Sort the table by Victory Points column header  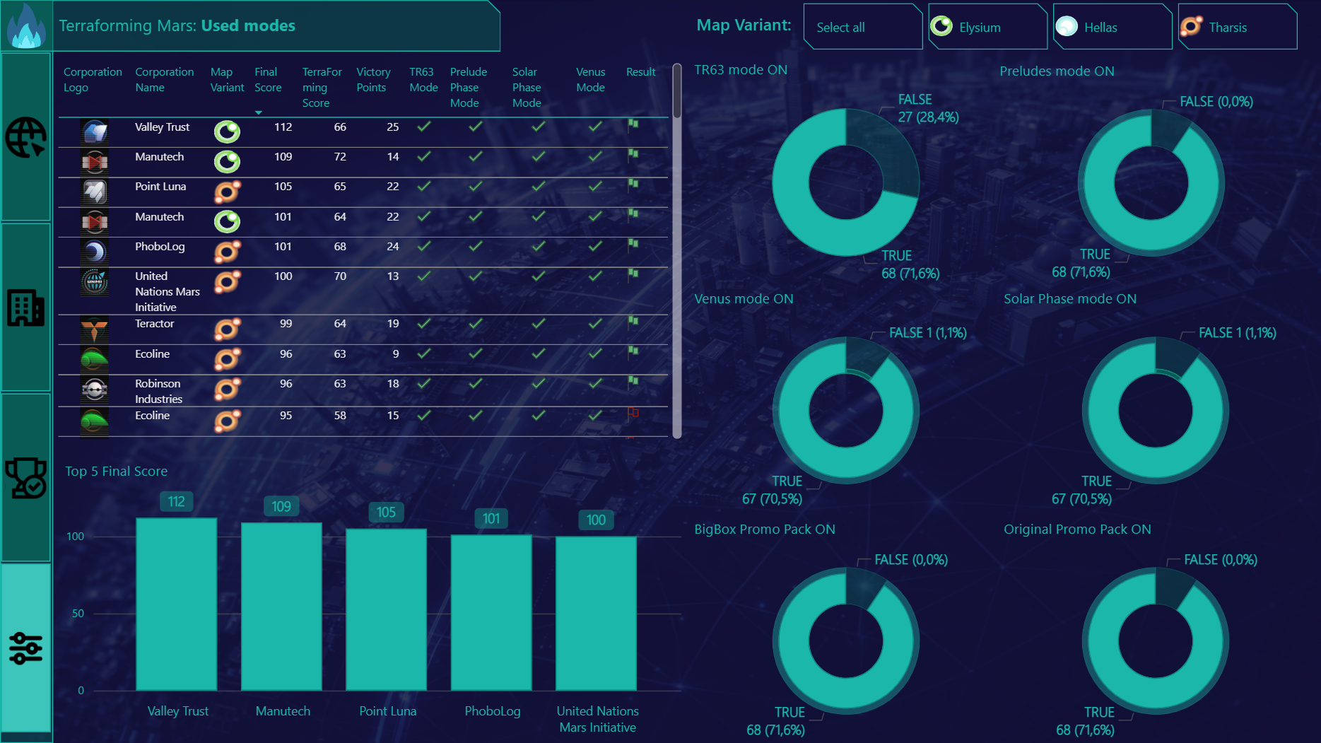point(373,79)
